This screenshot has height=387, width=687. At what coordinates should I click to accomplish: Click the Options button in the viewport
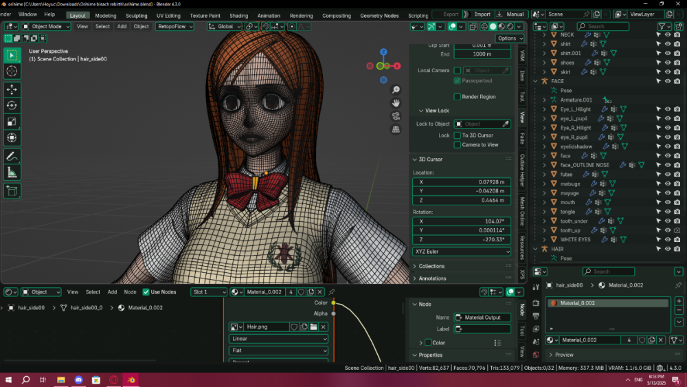pos(509,38)
